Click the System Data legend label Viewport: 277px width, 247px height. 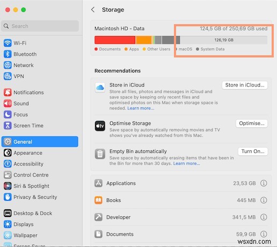point(213,49)
